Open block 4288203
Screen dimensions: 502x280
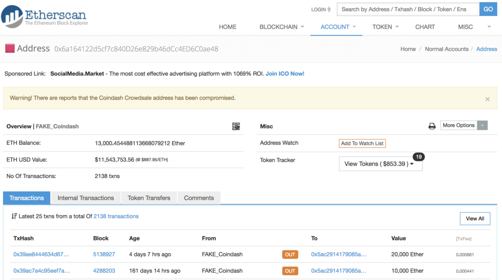[104, 271]
